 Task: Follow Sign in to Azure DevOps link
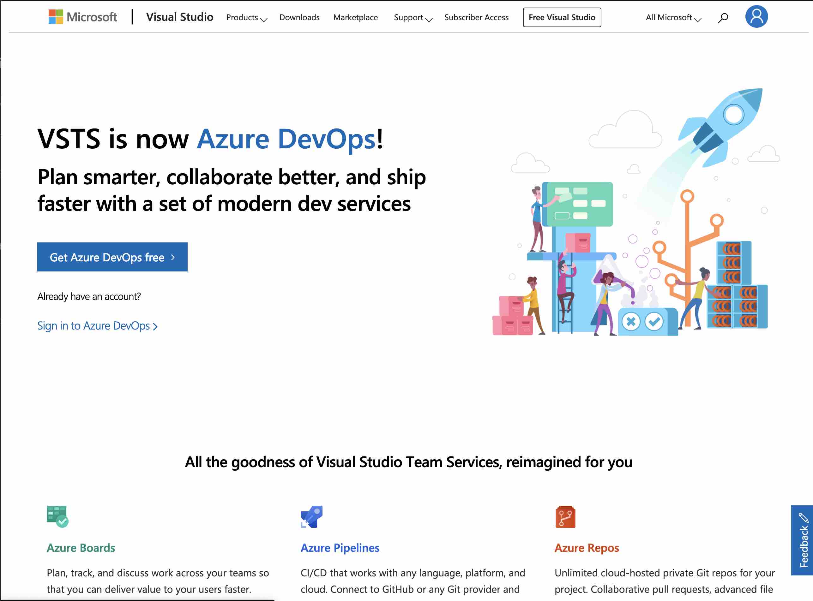(97, 326)
